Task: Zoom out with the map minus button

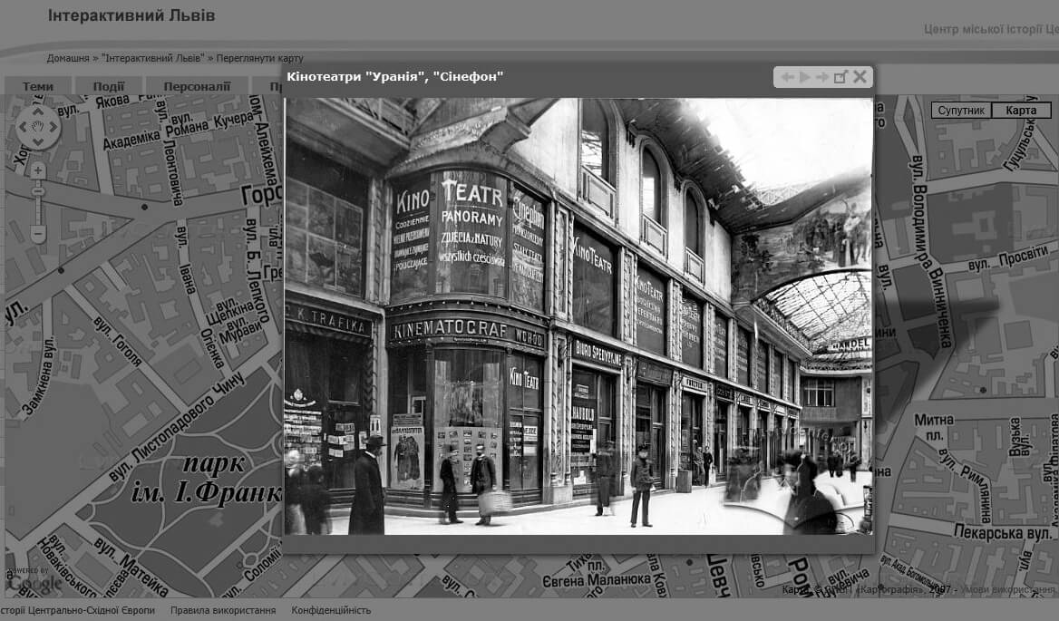Action: [x=38, y=234]
